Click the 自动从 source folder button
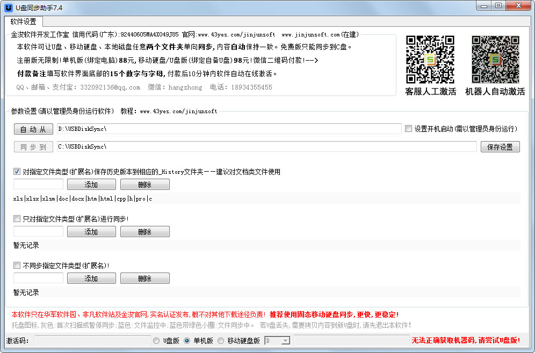The height and width of the screenshot is (353, 535). click(33, 129)
